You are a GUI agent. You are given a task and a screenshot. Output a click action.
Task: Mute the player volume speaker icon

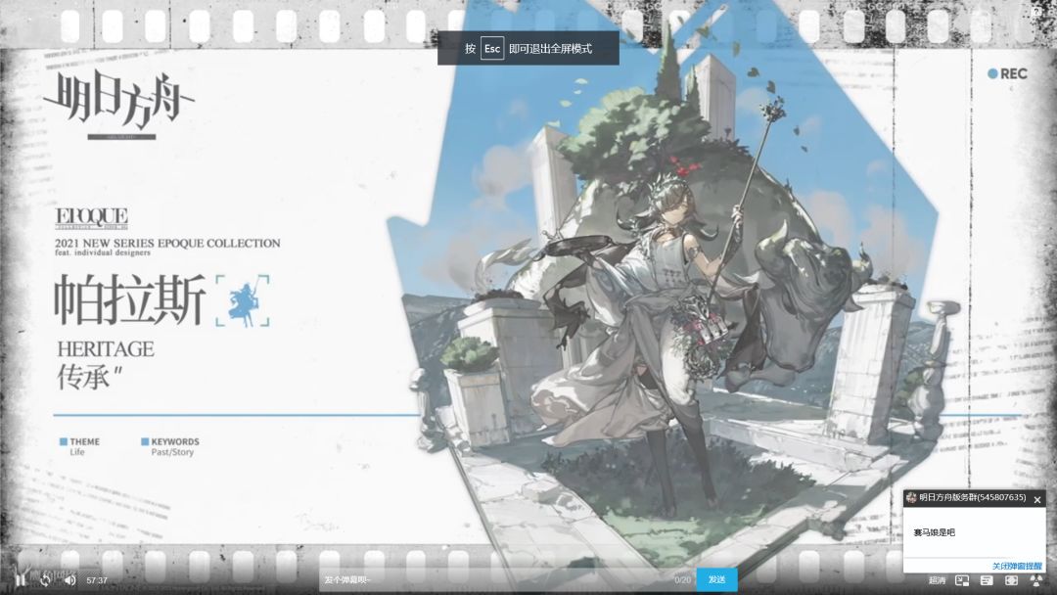[x=70, y=580]
